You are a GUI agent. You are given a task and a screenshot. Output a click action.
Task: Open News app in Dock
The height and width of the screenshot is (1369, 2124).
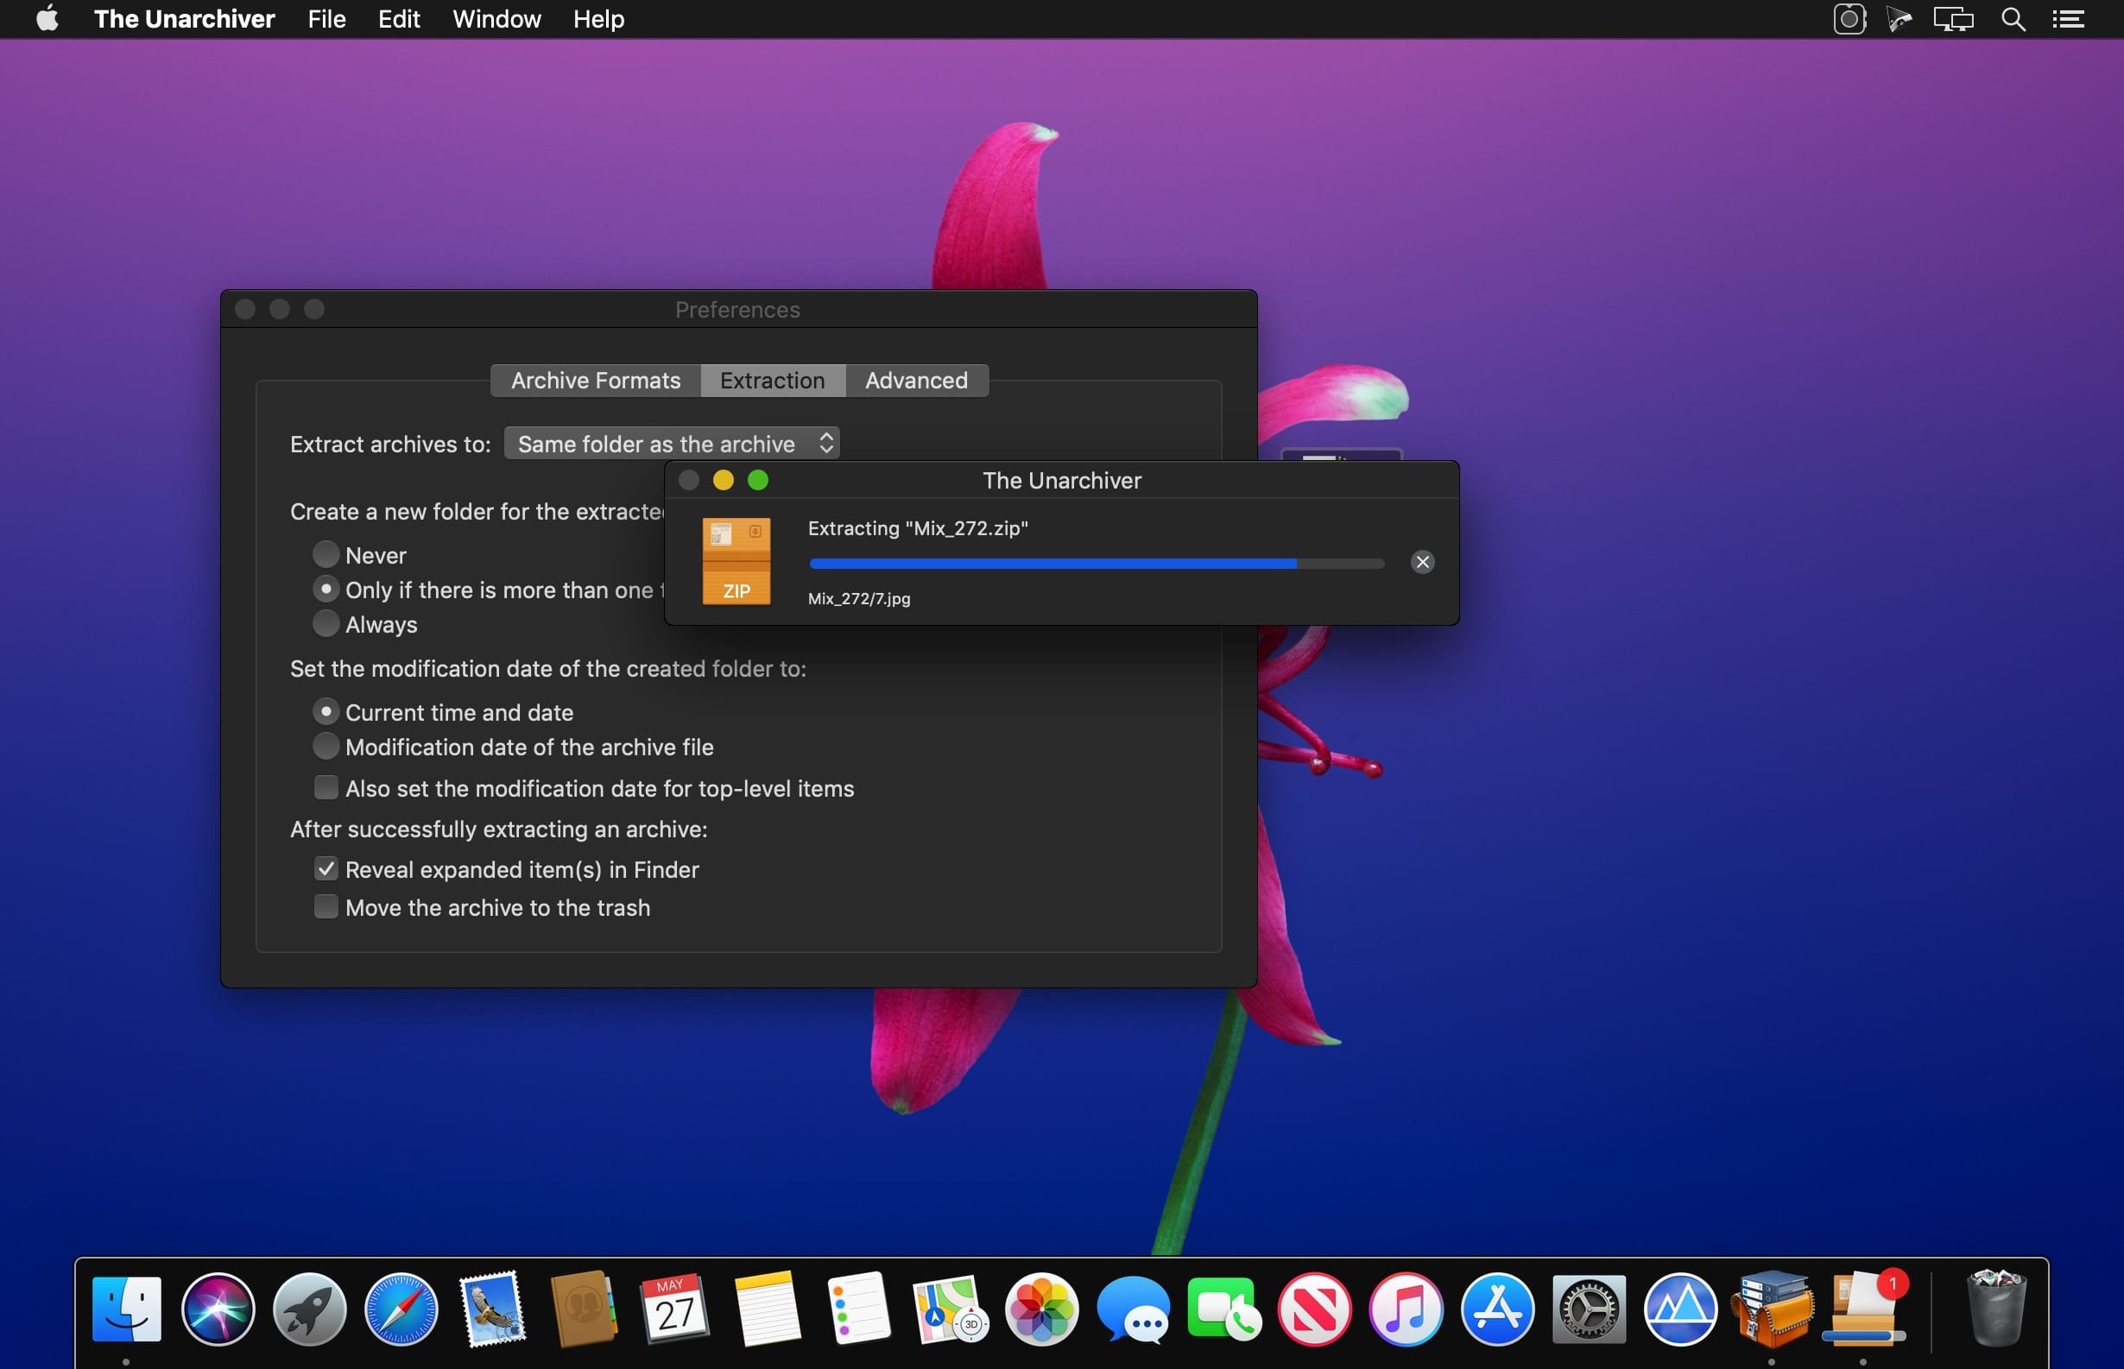[x=1315, y=1309]
